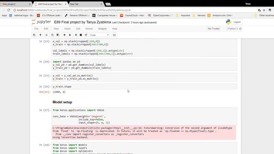Open the File menu
274x154 pixels.
pyautogui.click(x=36, y=29)
